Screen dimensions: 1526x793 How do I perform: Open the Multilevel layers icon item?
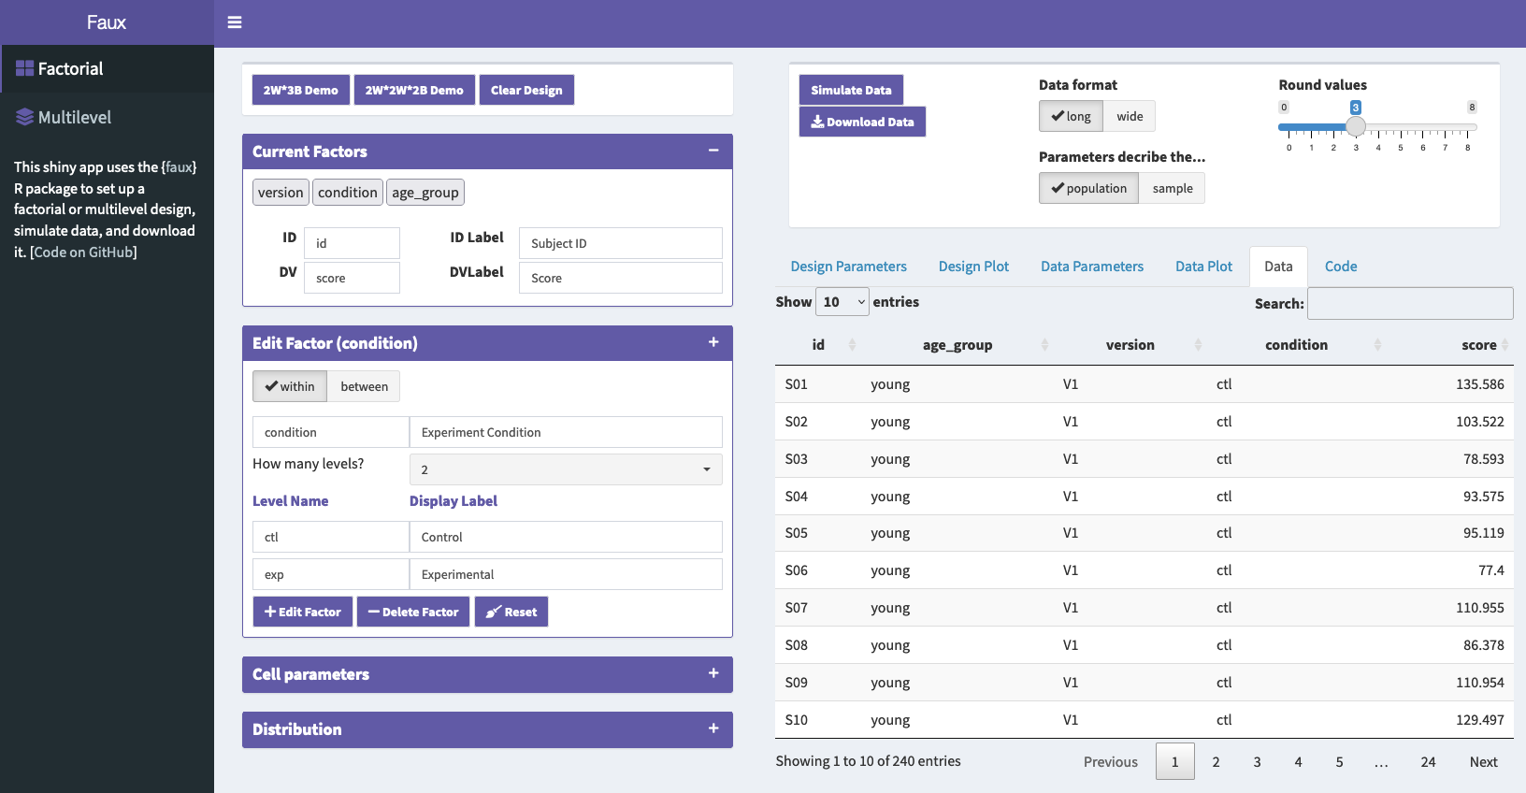[25, 118]
